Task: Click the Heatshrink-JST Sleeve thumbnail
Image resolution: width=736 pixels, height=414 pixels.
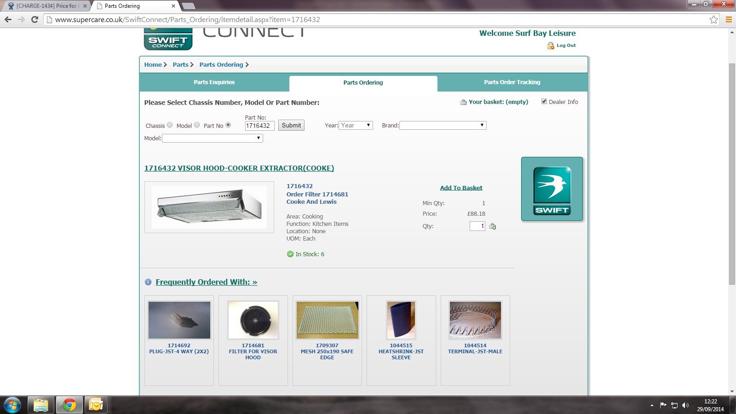Action: point(401,320)
